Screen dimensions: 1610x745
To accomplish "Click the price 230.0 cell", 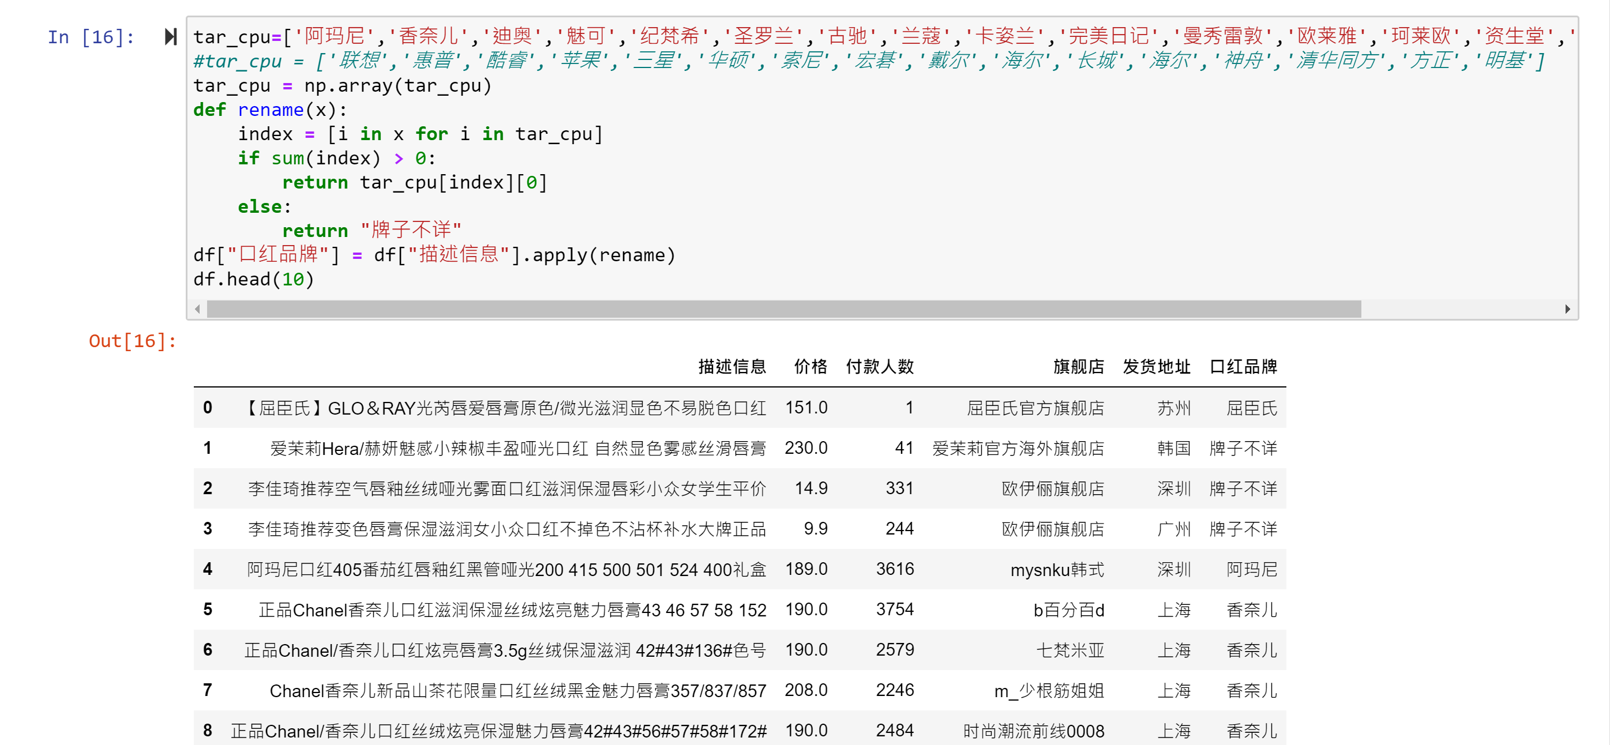I will coord(806,448).
